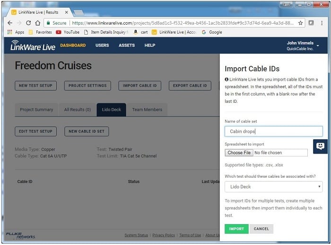Open the LinkWare Live Account bookmark
This screenshot has height=245, width=331.
click(174, 32)
